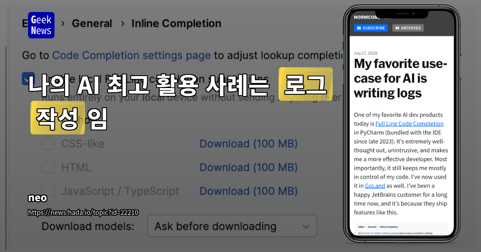
Task: Open ARCHIVES on the phone screen
Action: pos(408,28)
